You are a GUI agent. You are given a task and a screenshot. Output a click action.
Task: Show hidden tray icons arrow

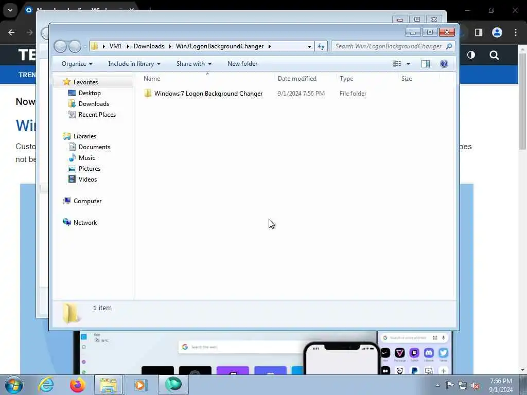point(437,385)
